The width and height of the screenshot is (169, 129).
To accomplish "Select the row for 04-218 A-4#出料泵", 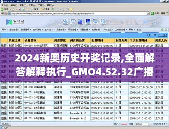I will [x=4, y=46].
